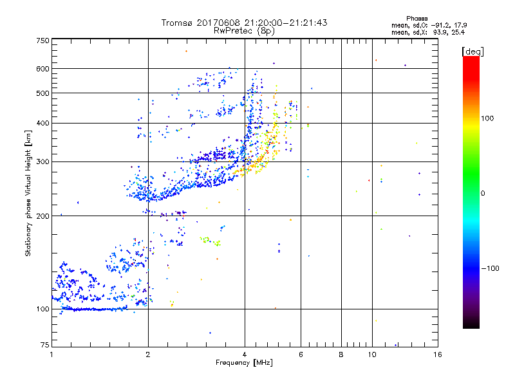
Task: Click the colorbar tick label '100'
Action: (x=487, y=118)
